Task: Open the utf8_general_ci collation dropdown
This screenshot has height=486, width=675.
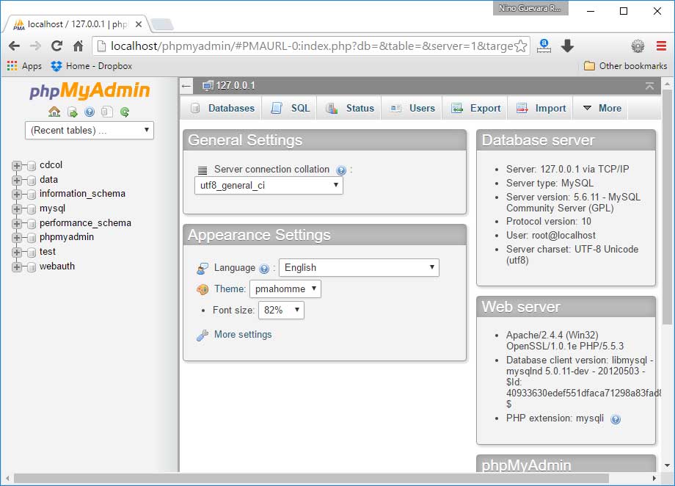Action: (x=269, y=185)
